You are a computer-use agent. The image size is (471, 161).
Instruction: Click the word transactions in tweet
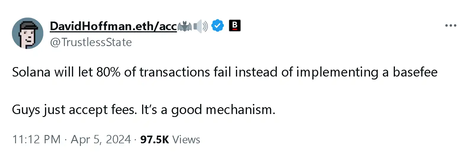pos(175,72)
